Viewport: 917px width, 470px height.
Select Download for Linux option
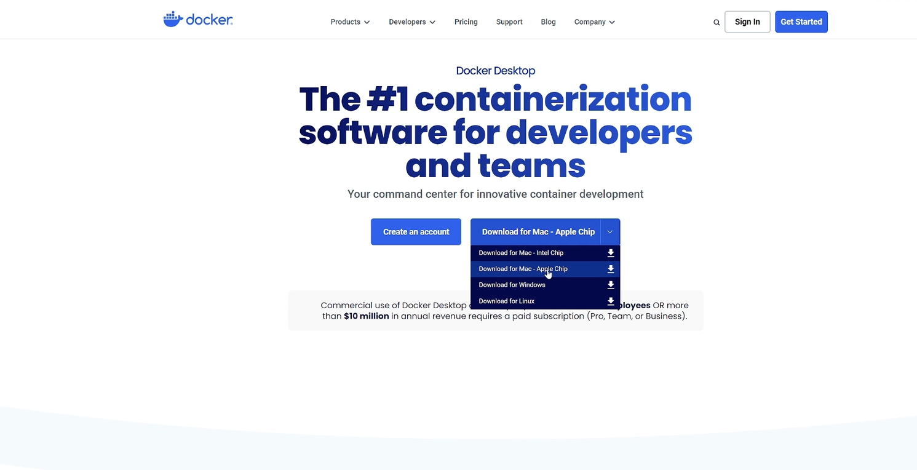click(x=506, y=301)
